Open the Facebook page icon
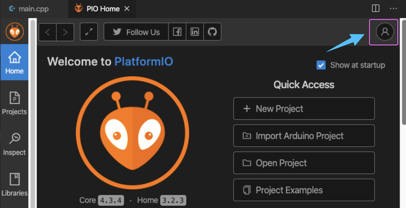Screen dimensions: 406x208 tap(177, 32)
